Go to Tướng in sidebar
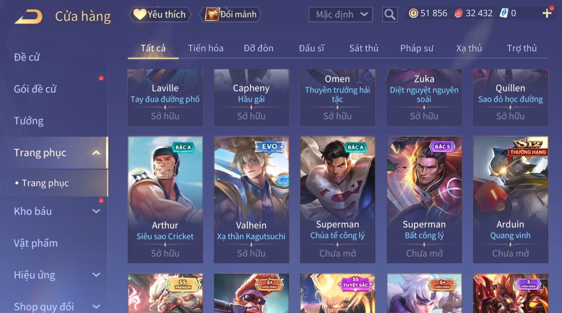562x313 pixels. 29,121
